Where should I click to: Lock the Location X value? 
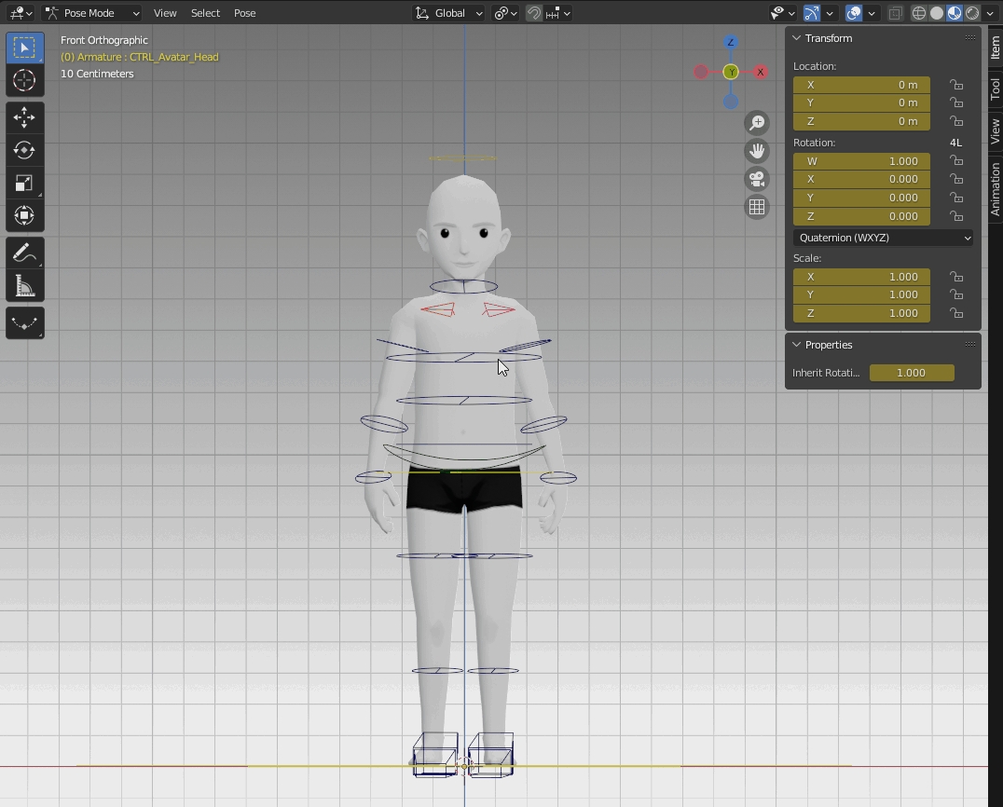point(956,85)
